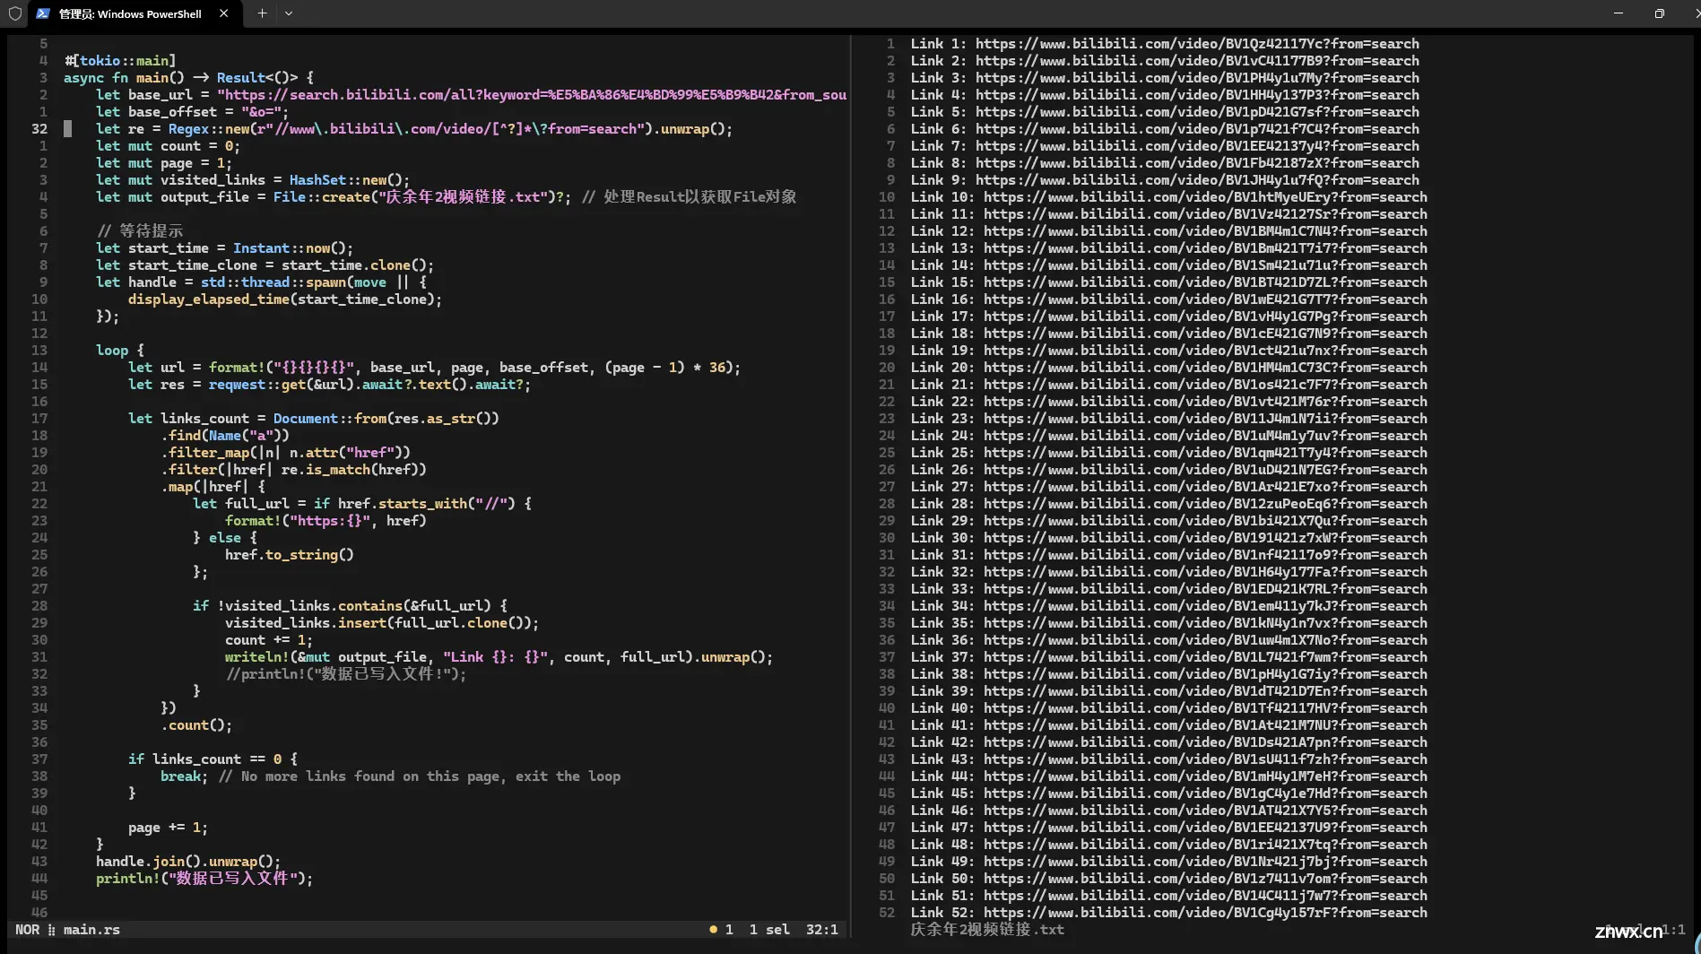The height and width of the screenshot is (954, 1701).
Task: Click the href.starts_with line
Action: [362, 503]
